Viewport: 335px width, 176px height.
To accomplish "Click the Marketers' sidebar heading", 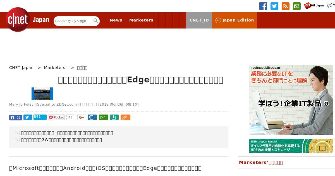I will pos(261,163).
